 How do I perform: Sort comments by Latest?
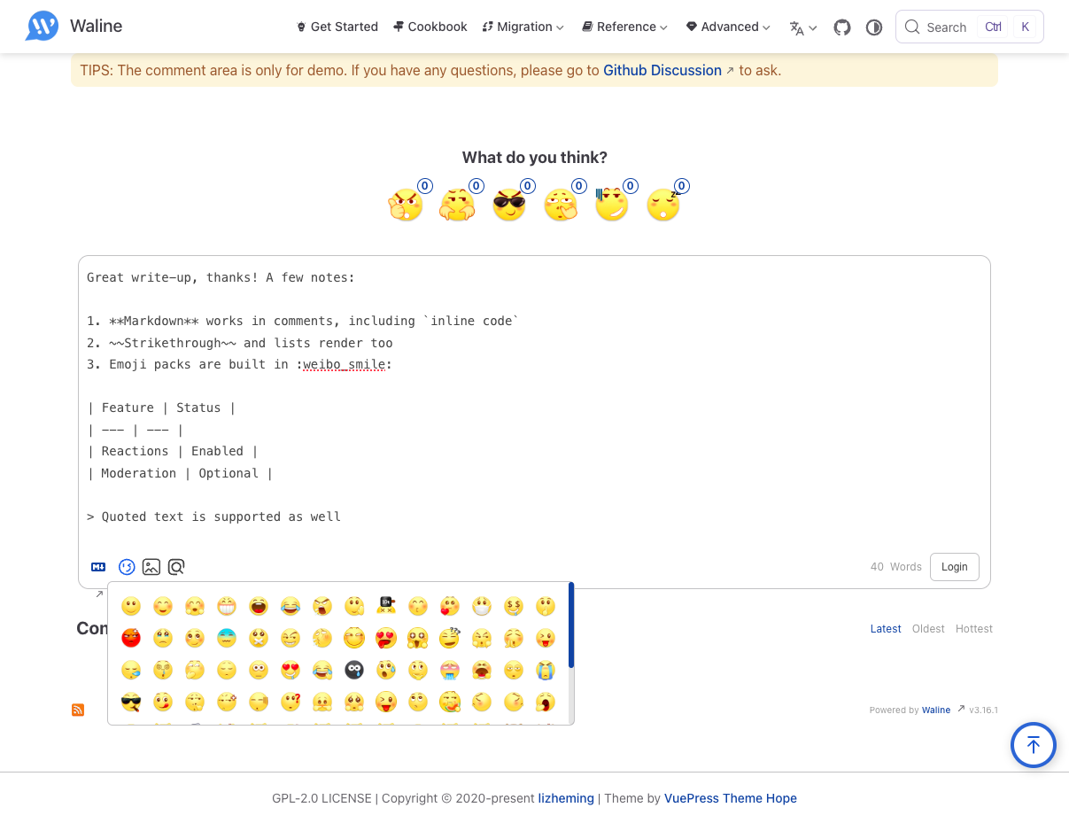[x=886, y=629]
